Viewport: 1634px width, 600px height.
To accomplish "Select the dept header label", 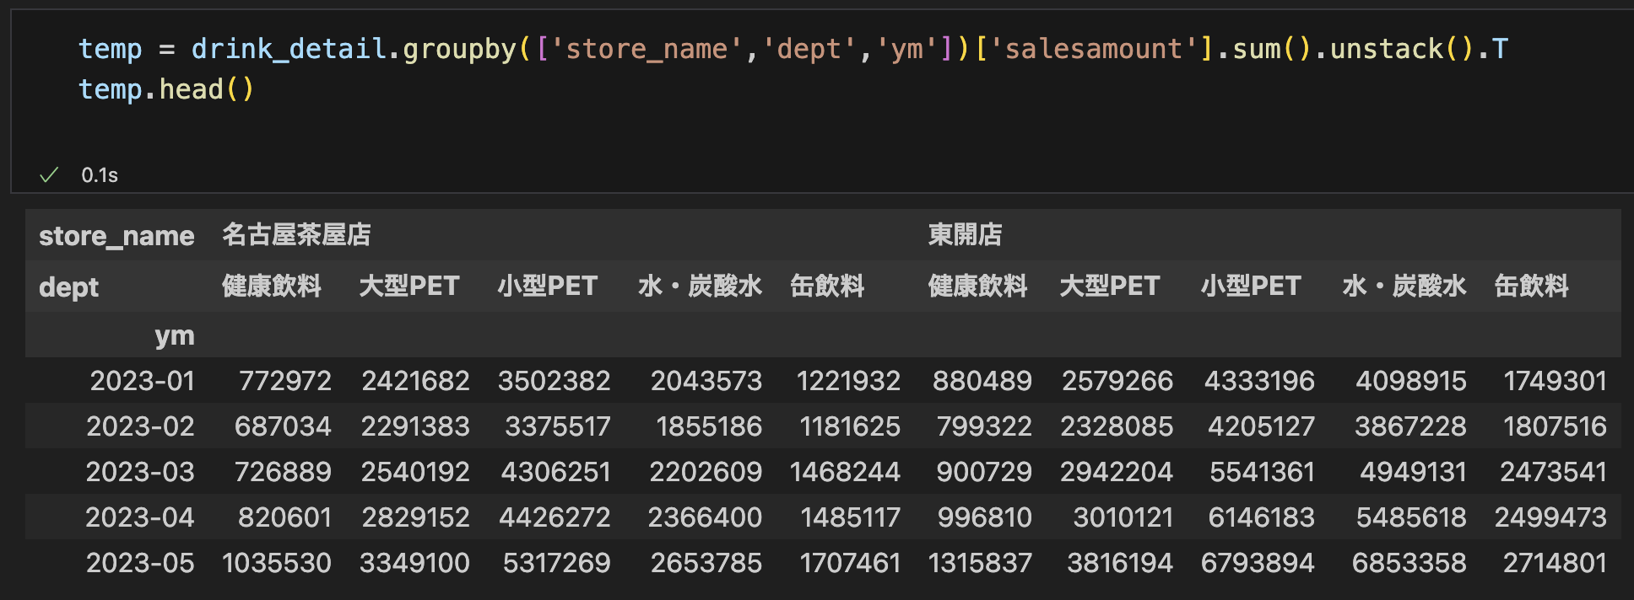I will 68,287.
